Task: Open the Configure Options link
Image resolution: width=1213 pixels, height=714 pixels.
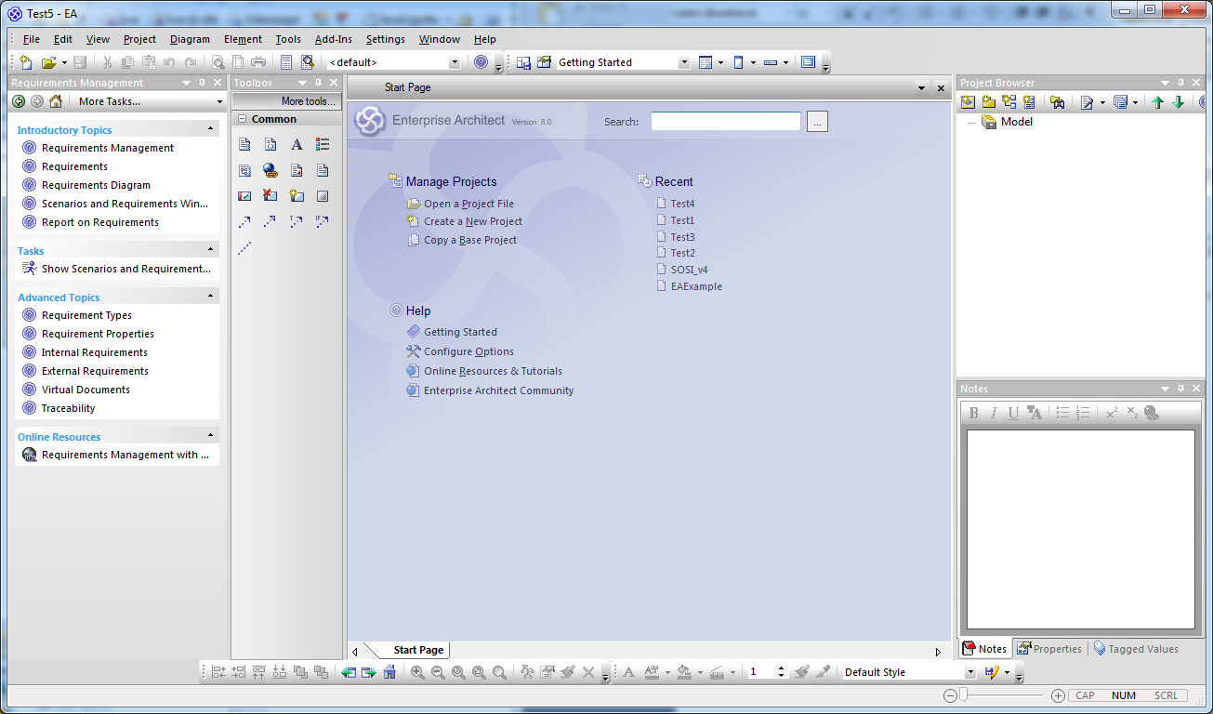Action: (x=468, y=351)
